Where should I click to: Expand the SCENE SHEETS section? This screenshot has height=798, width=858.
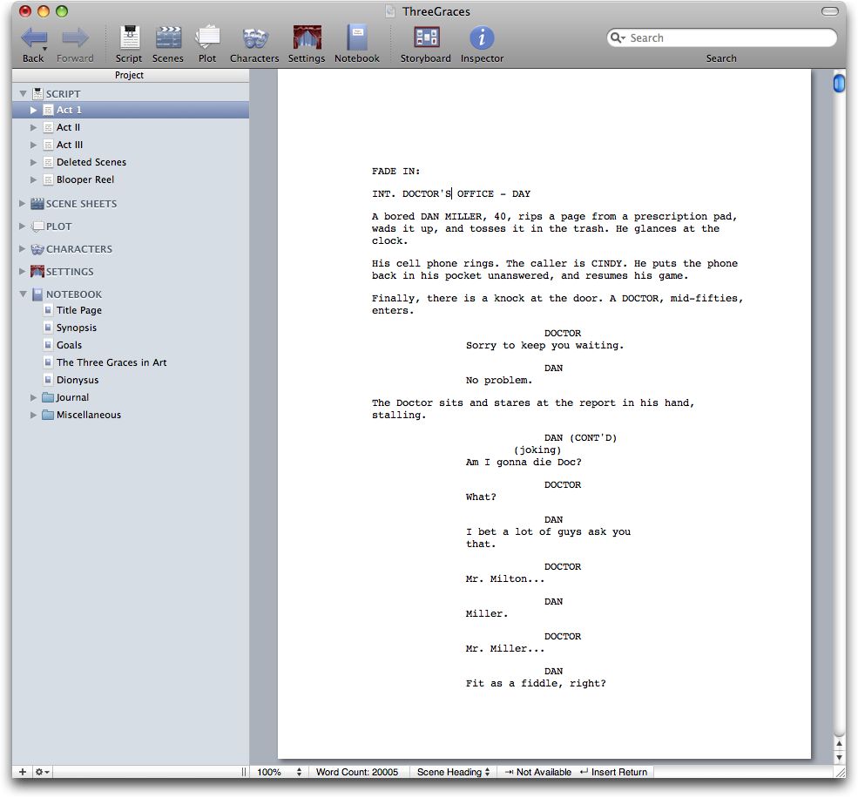(x=23, y=203)
